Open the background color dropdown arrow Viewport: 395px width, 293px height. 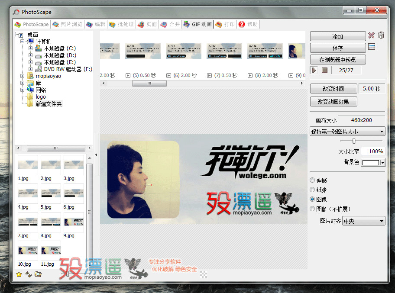click(382, 163)
